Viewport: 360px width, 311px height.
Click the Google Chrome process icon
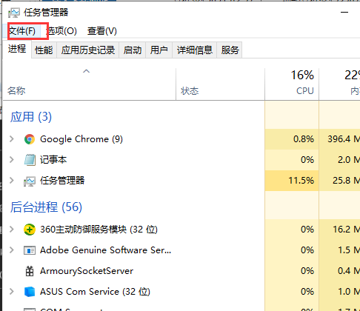pyautogui.click(x=30, y=139)
